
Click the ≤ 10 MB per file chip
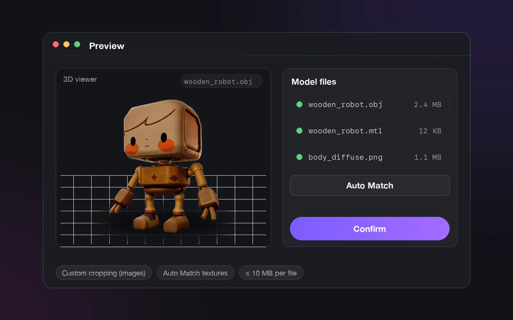[x=271, y=273]
